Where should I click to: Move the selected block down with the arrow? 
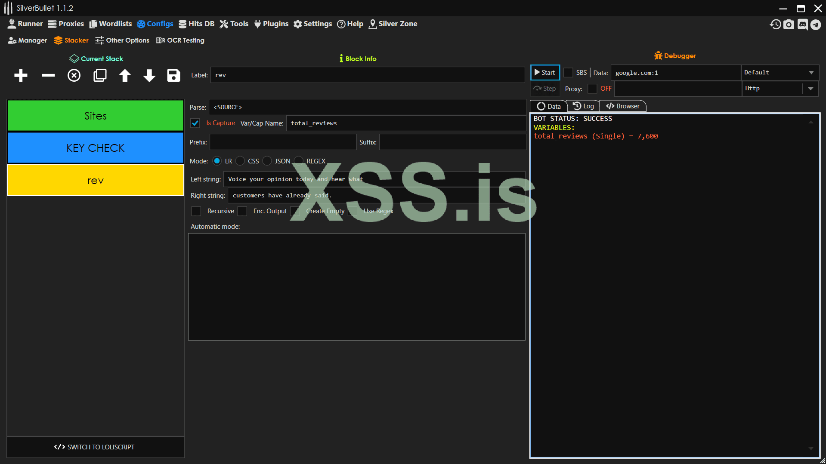pos(149,76)
